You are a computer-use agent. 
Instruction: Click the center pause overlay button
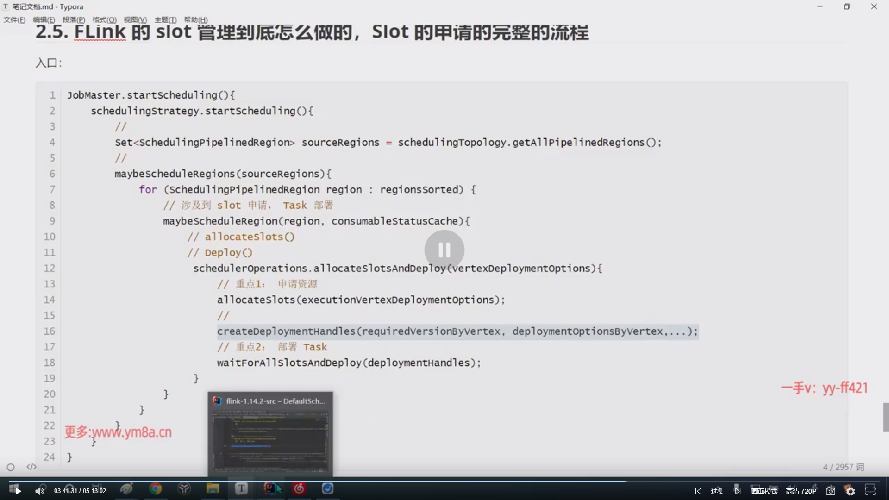click(x=444, y=250)
